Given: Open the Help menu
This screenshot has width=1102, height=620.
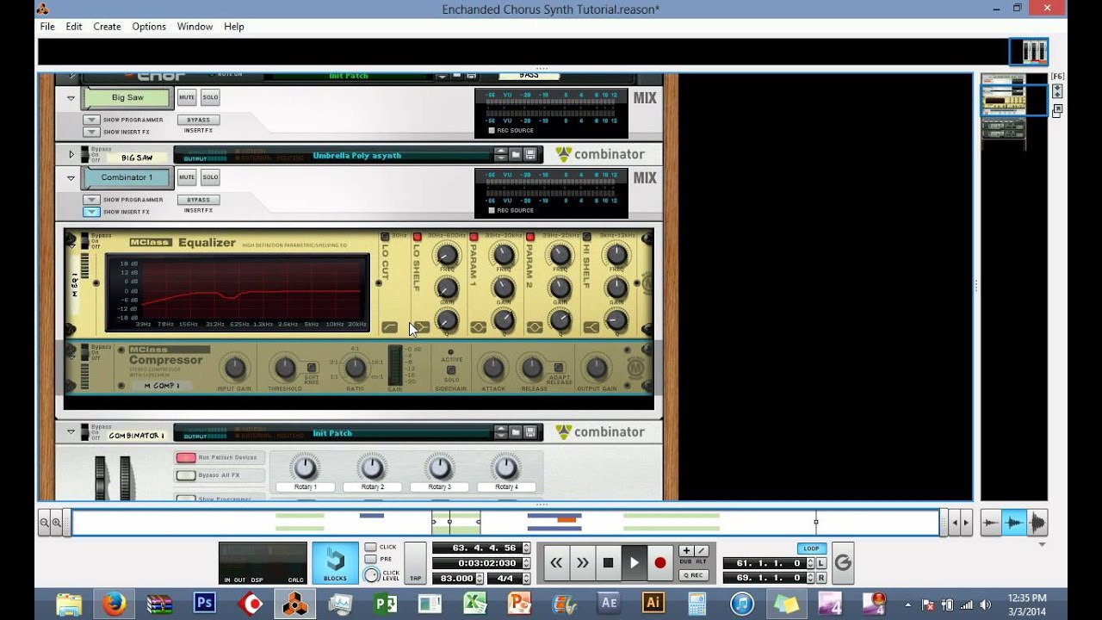Looking at the screenshot, I should pos(234,27).
